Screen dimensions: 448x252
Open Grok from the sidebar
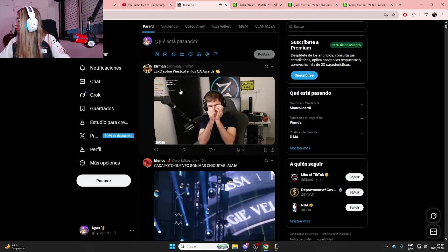click(x=90, y=95)
